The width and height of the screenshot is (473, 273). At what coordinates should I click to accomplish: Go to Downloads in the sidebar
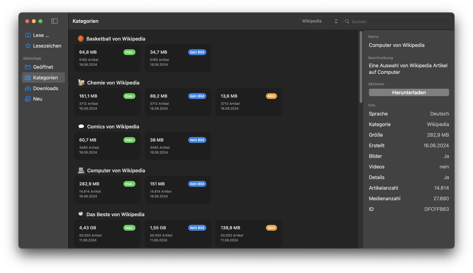[43, 88]
